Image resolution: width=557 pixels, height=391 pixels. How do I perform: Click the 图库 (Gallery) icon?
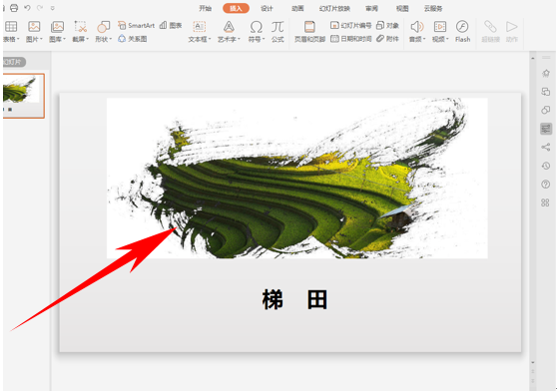57,27
